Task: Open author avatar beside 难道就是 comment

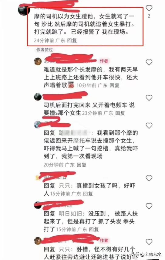Action: click(x=38, y=62)
